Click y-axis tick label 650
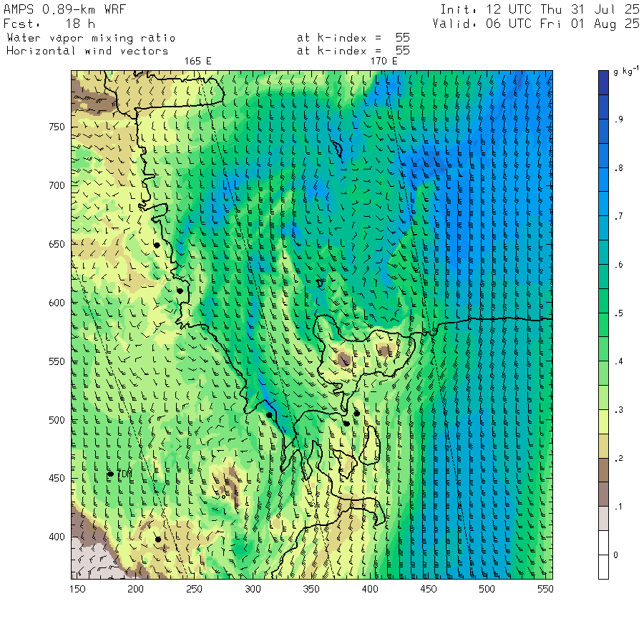The width and height of the screenshot is (644, 644). click(x=57, y=244)
